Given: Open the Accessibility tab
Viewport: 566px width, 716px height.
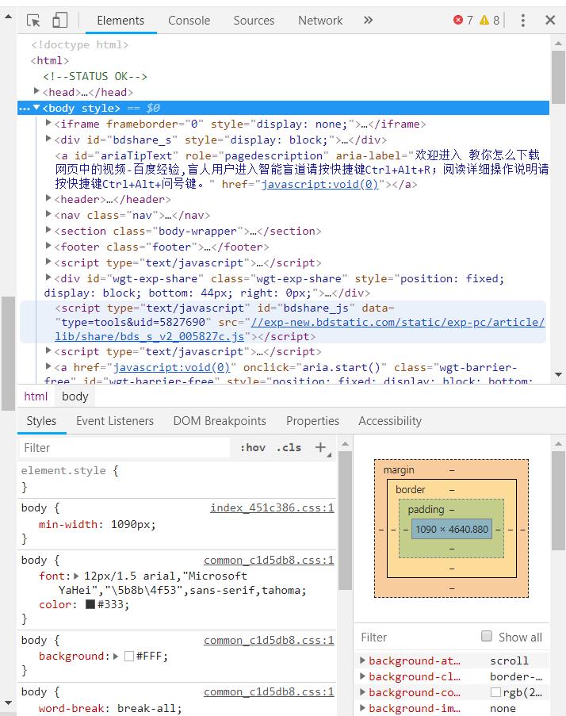Looking at the screenshot, I should [390, 421].
